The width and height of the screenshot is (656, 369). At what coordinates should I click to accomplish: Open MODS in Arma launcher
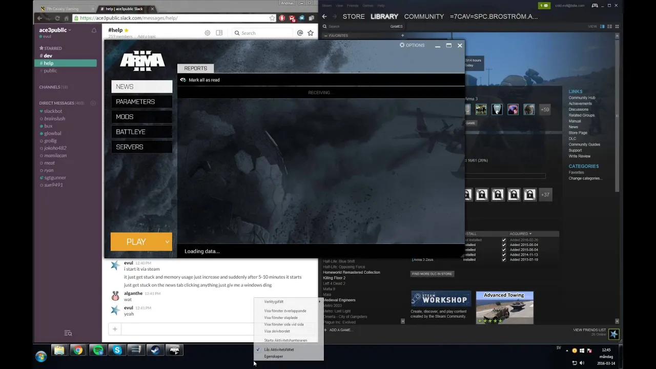tap(142, 117)
